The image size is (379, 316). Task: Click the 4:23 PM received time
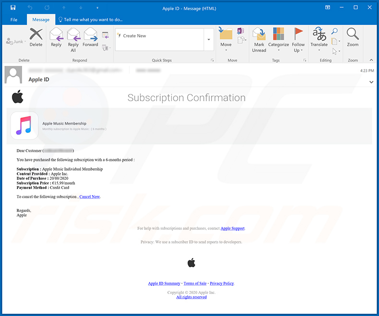tap(367, 70)
